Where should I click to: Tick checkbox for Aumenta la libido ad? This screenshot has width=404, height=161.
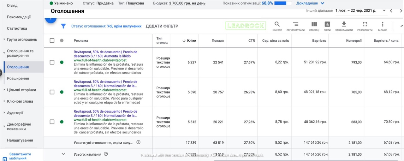pos(52,62)
